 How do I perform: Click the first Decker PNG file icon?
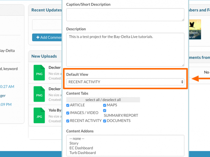(39, 73)
